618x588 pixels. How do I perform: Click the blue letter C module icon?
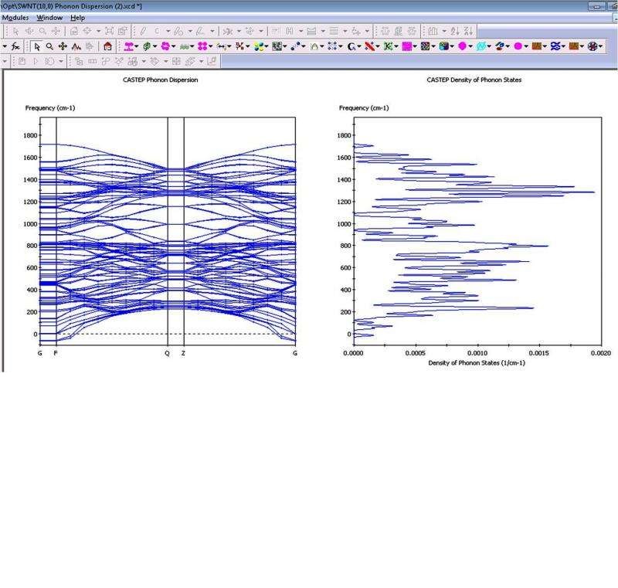pos(351,46)
